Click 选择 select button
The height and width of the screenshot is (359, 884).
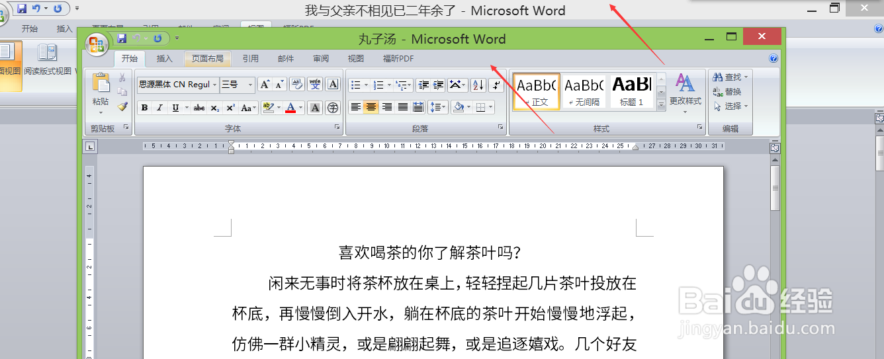click(x=730, y=106)
